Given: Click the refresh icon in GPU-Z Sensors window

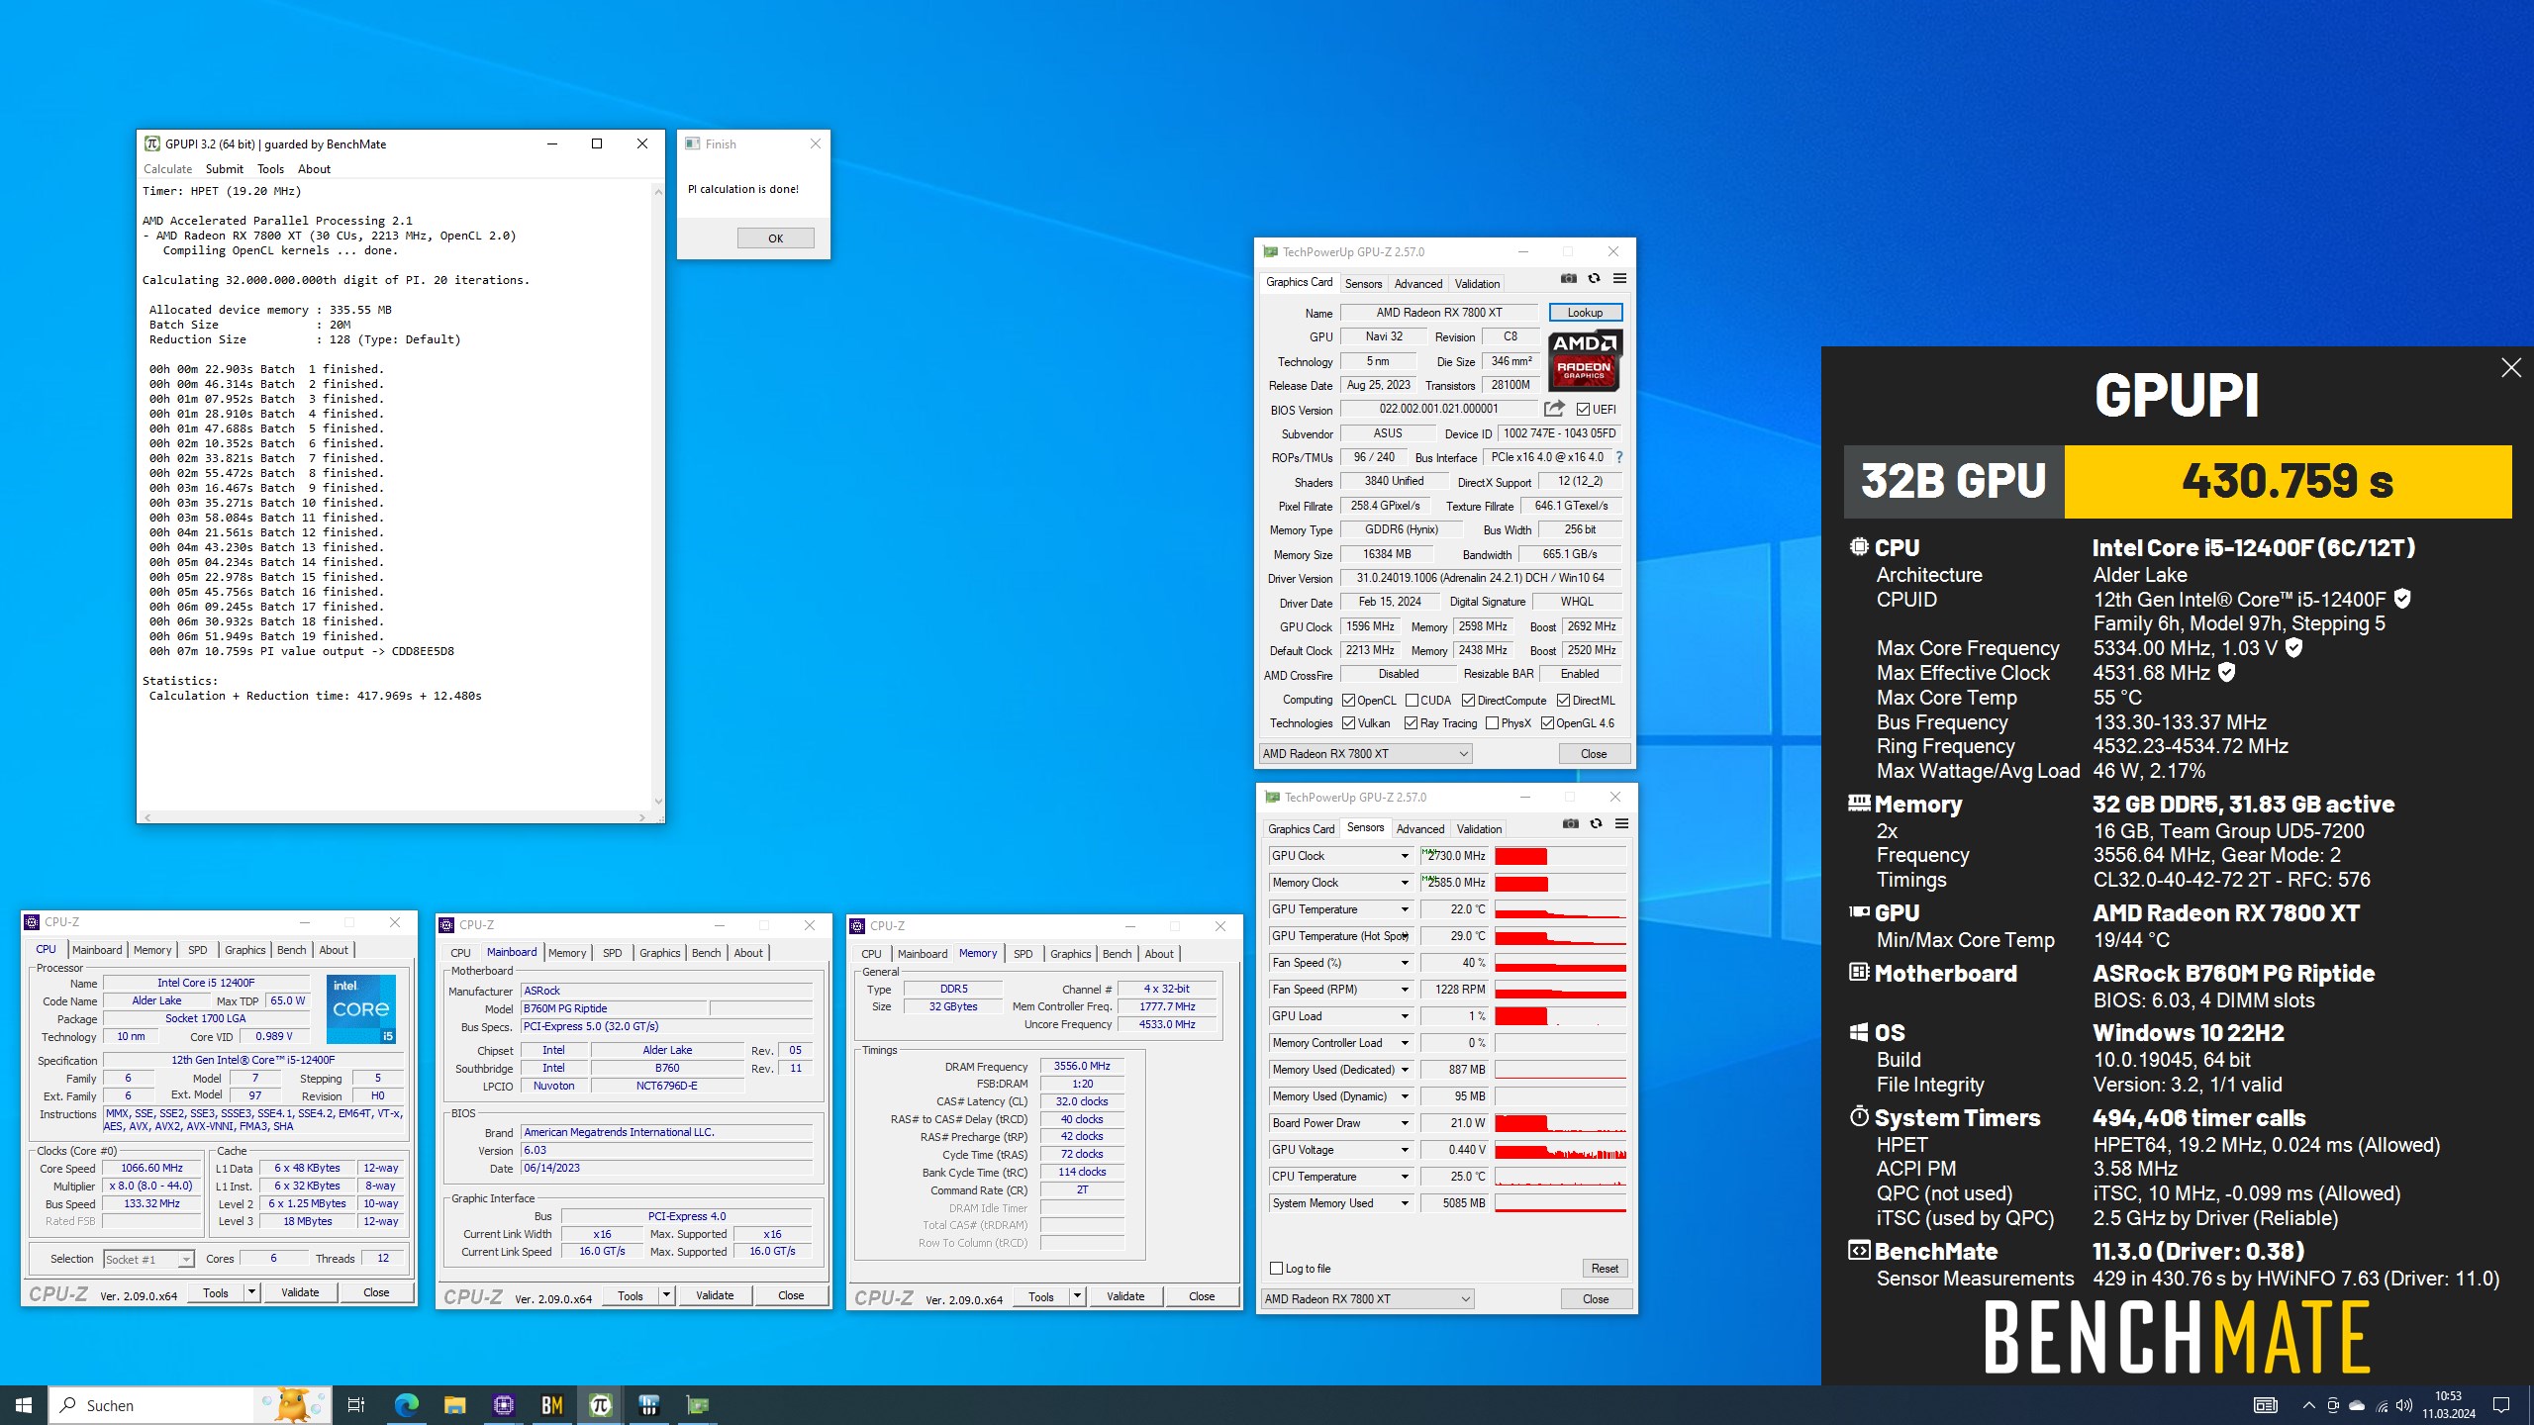Looking at the screenshot, I should click(1596, 824).
